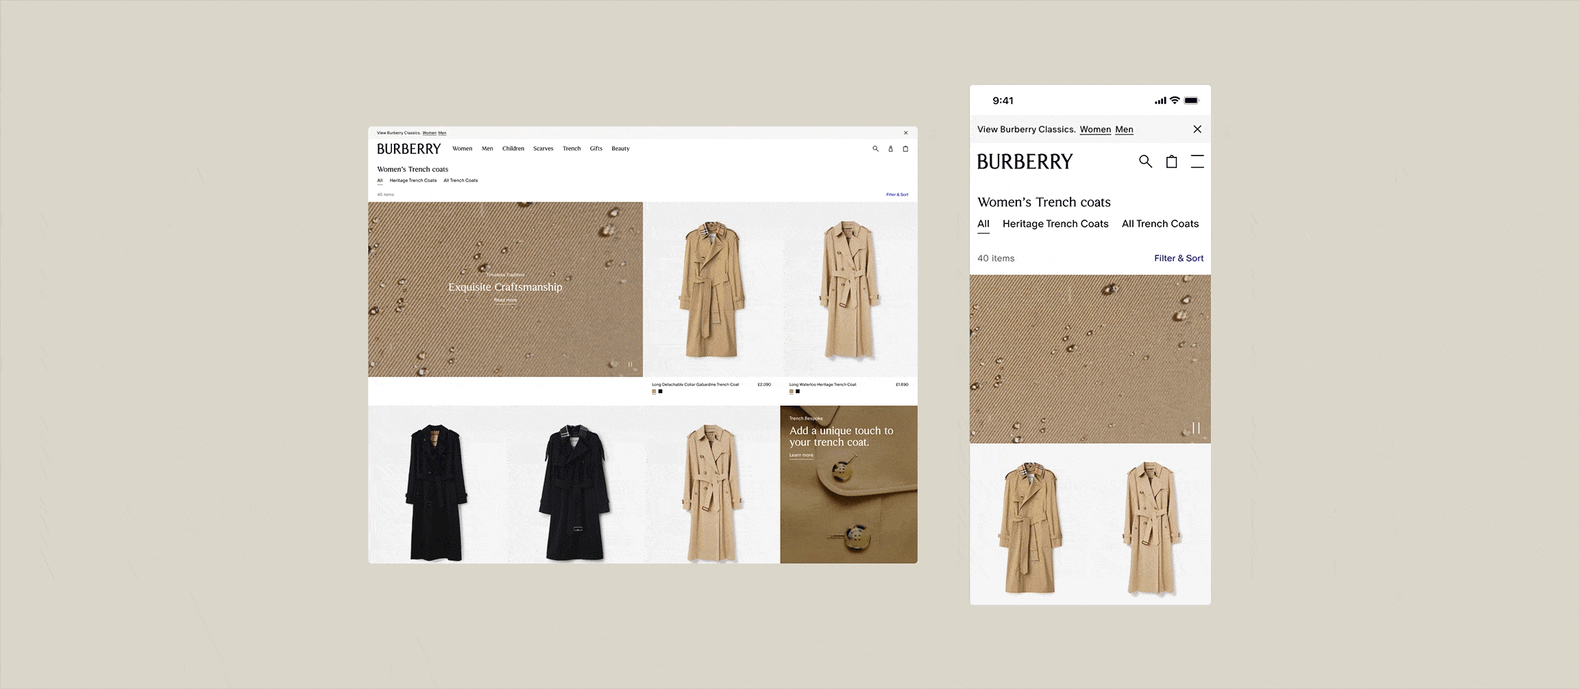Viewport: 1579px width, 689px height.
Task: Open the Scarves menu in desktop navigation
Action: [x=543, y=149]
